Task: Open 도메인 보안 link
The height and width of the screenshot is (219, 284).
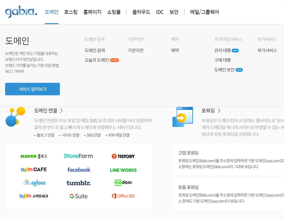Action: pyautogui.click(x=224, y=70)
